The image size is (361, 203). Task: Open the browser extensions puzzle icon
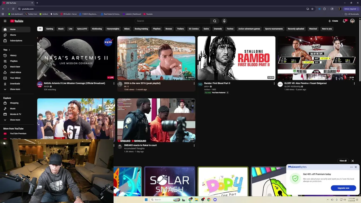pos(325,9)
